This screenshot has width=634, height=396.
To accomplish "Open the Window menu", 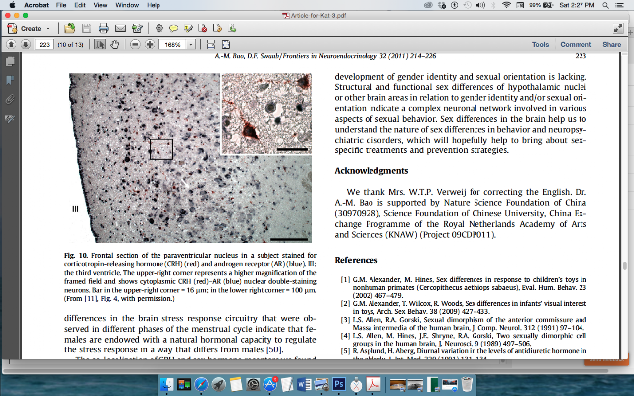I will coord(127,5).
